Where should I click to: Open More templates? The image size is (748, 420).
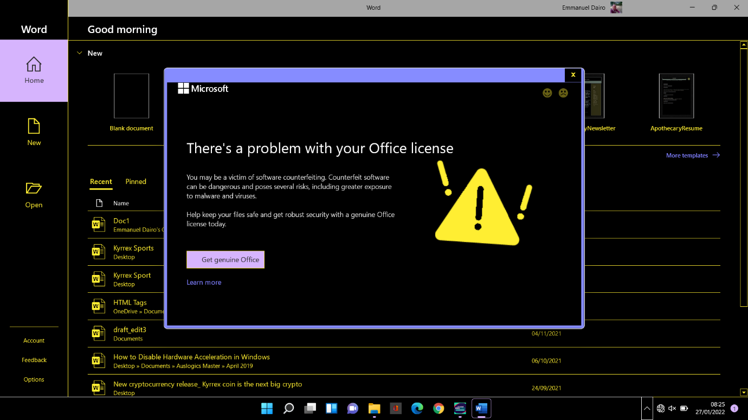(688, 155)
